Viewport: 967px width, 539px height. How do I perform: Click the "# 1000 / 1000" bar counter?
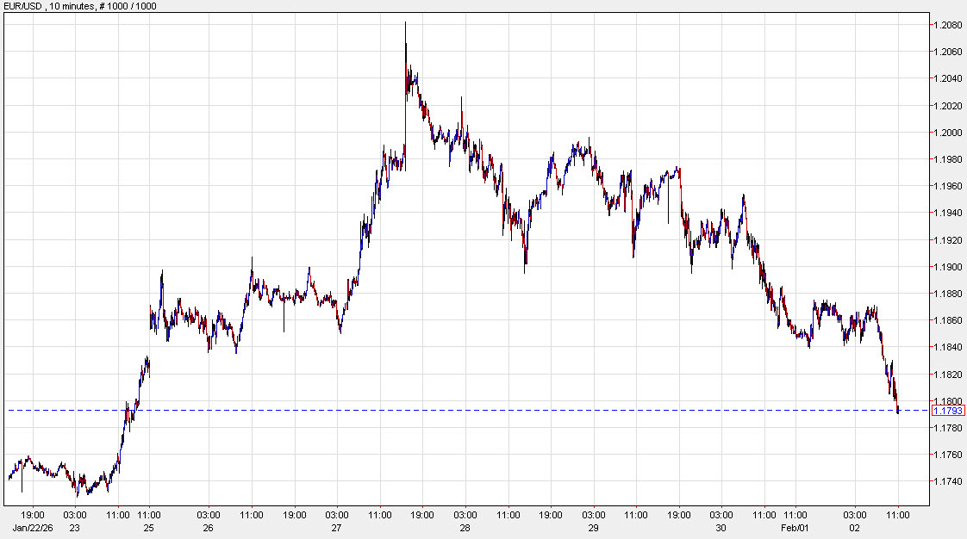coord(126,7)
